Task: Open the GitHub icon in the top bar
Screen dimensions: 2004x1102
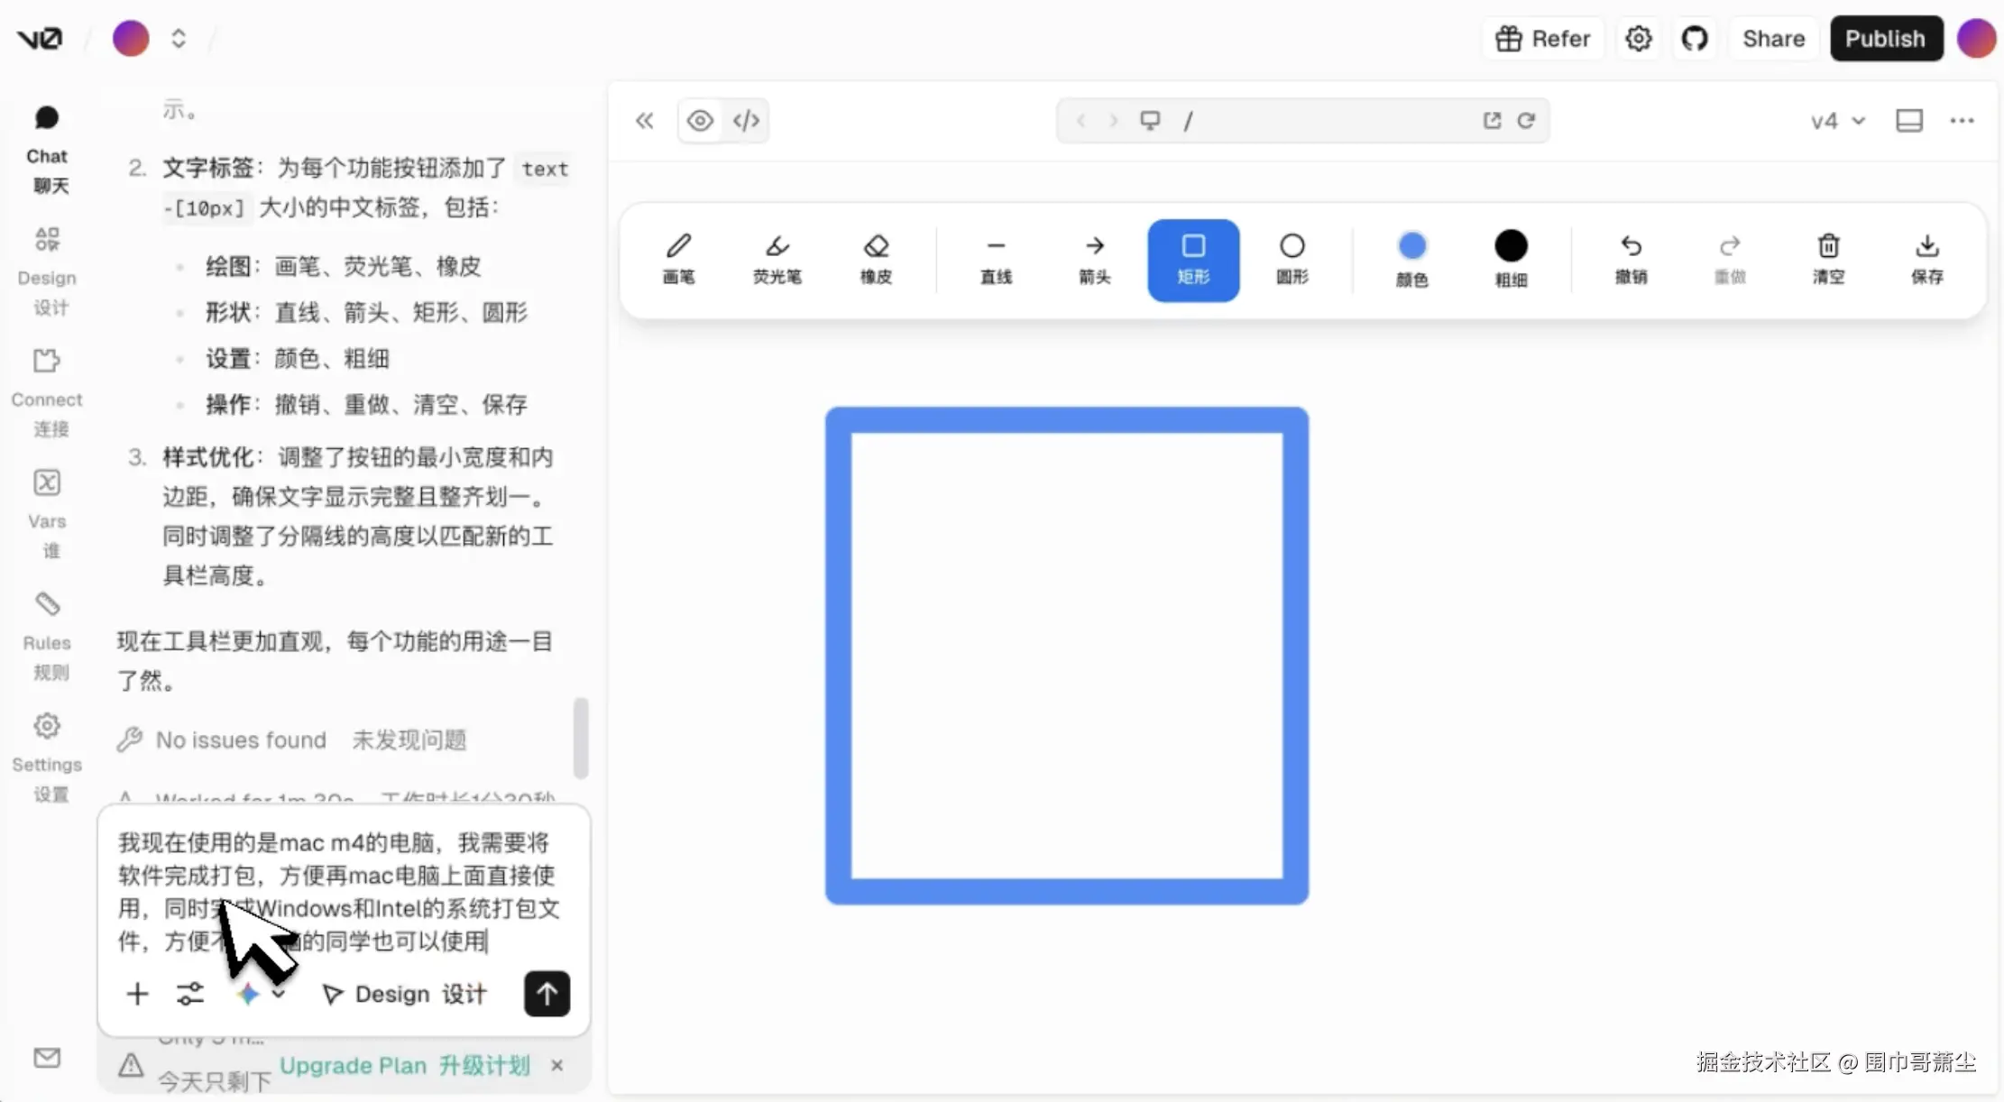Action: (1695, 38)
